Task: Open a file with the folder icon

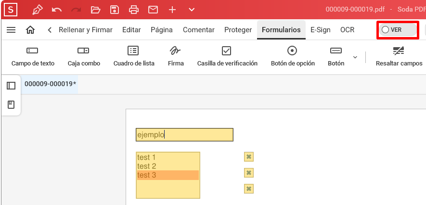Action: tap(95, 10)
